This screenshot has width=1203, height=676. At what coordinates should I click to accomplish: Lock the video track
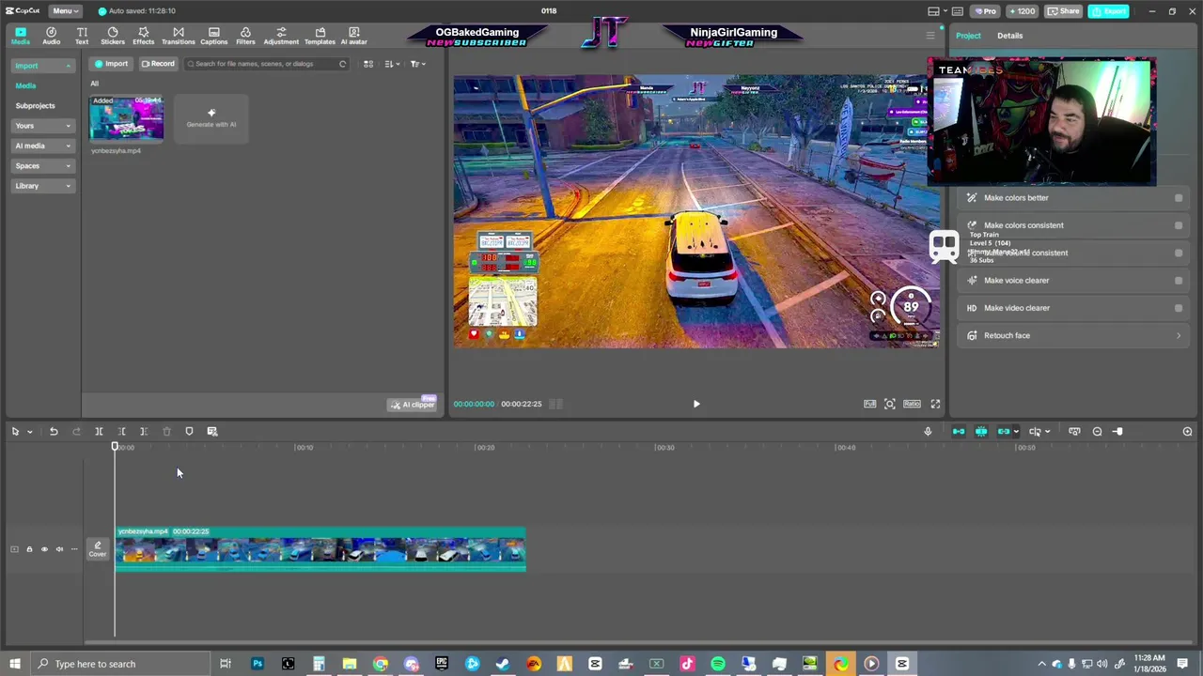click(29, 549)
